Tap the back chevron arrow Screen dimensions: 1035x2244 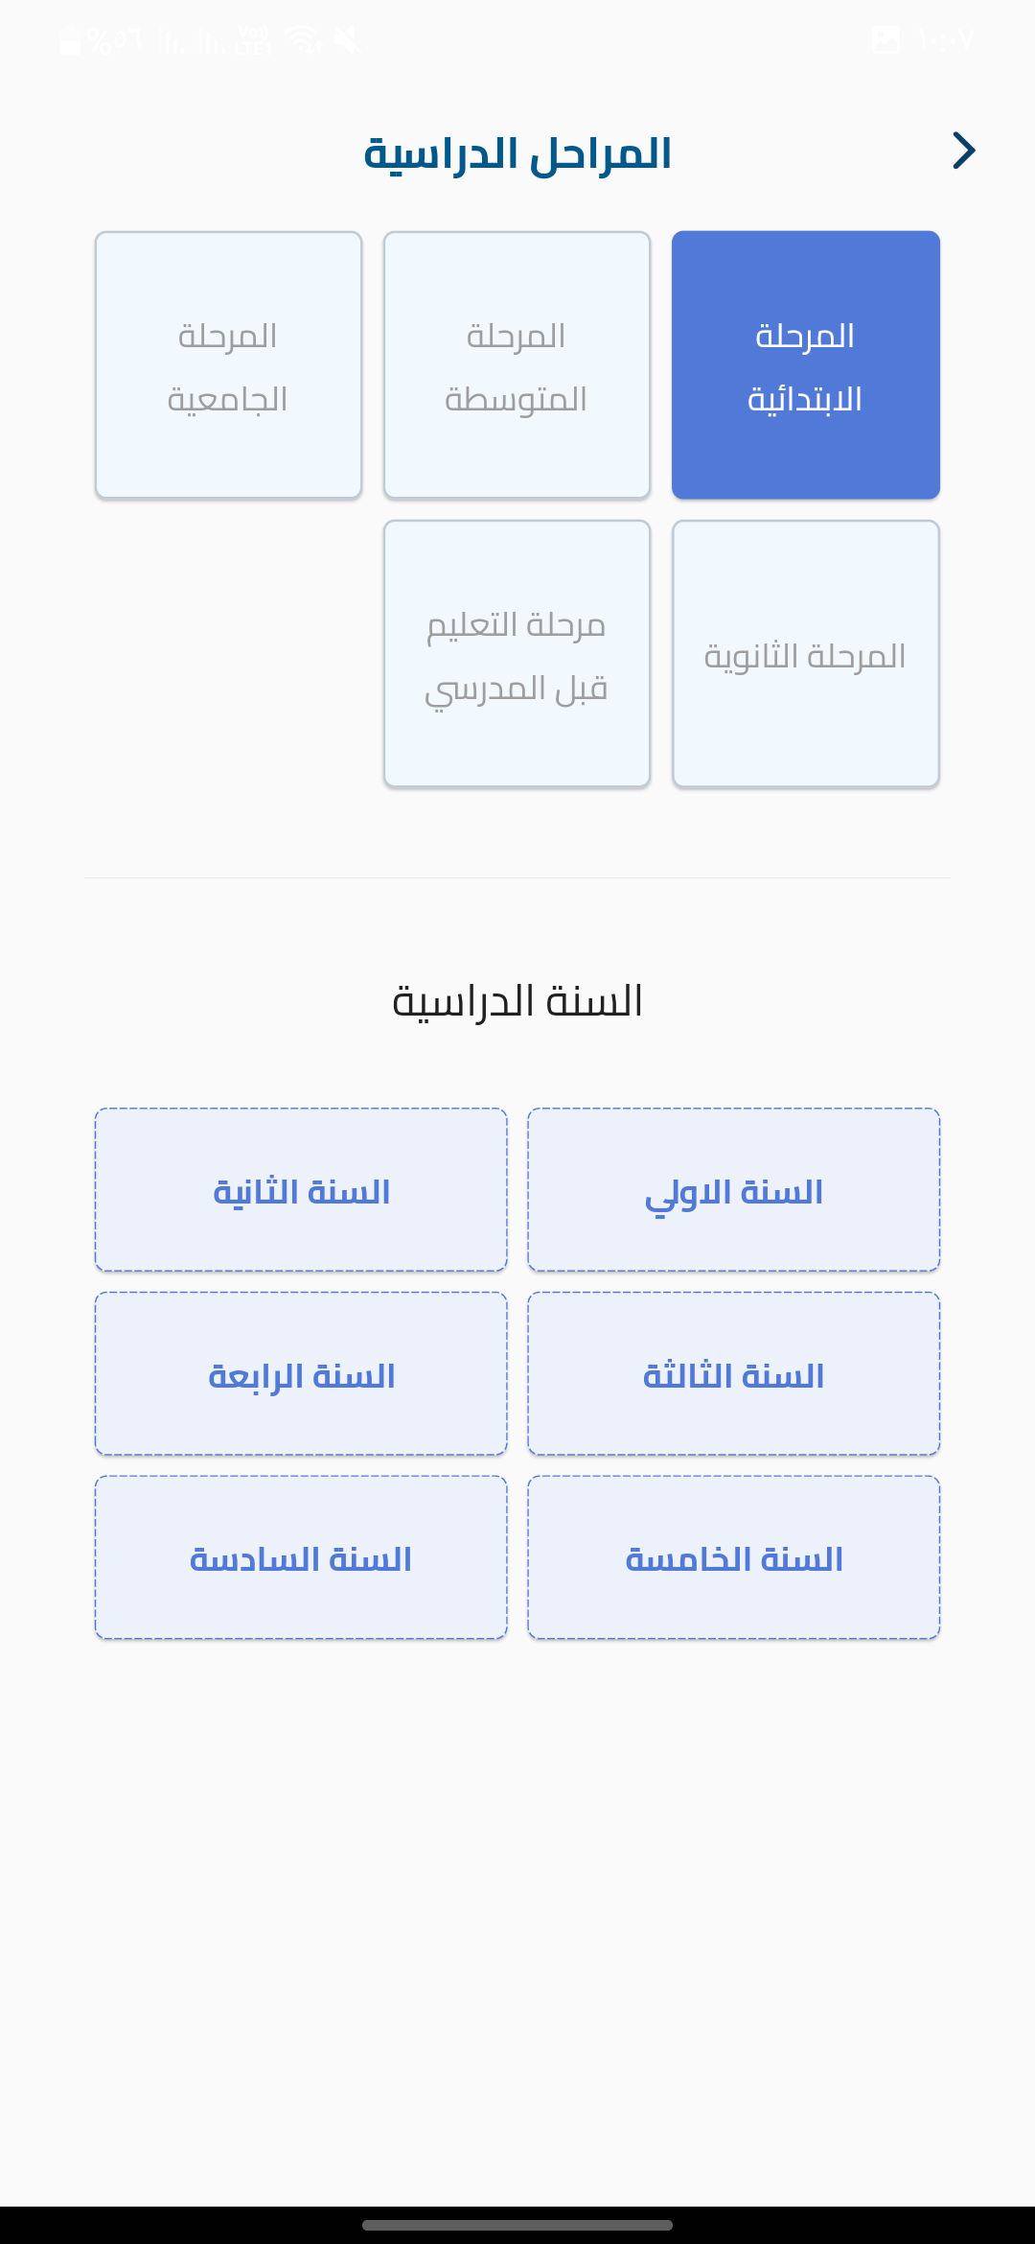(x=963, y=151)
